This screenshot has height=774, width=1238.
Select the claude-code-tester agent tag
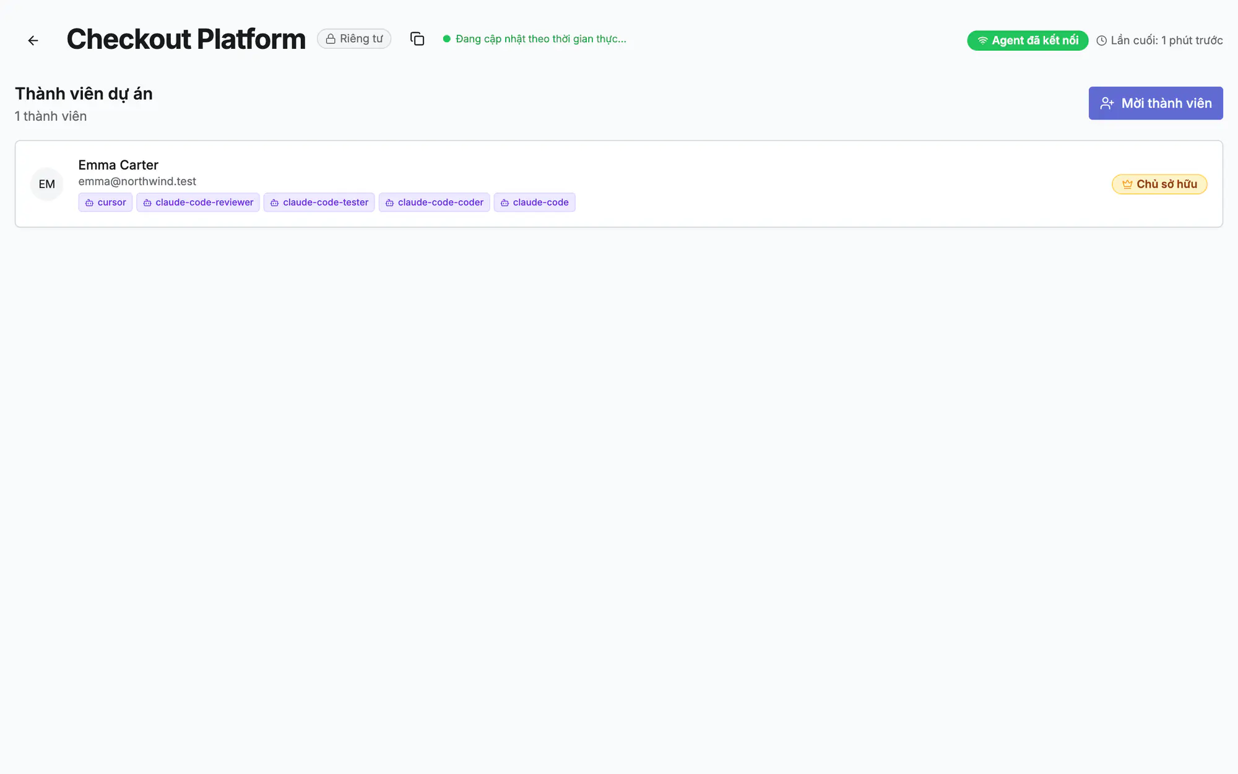click(x=319, y=202)
